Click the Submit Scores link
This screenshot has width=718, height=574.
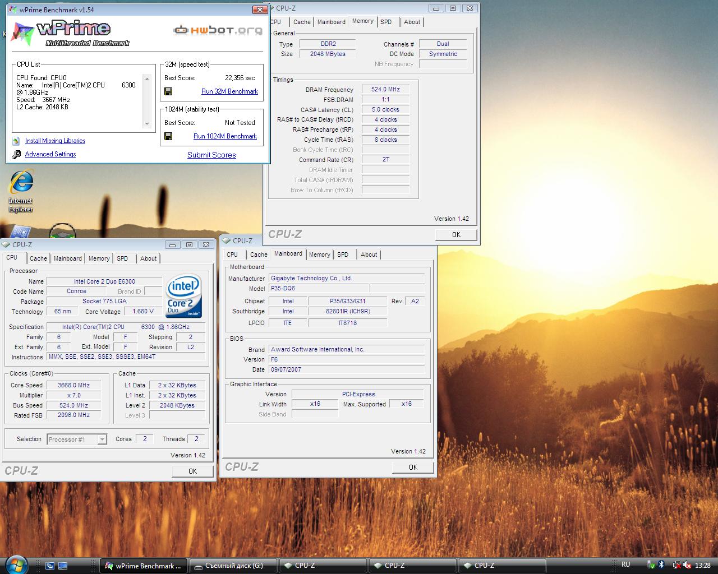click(x=211, y=155)
